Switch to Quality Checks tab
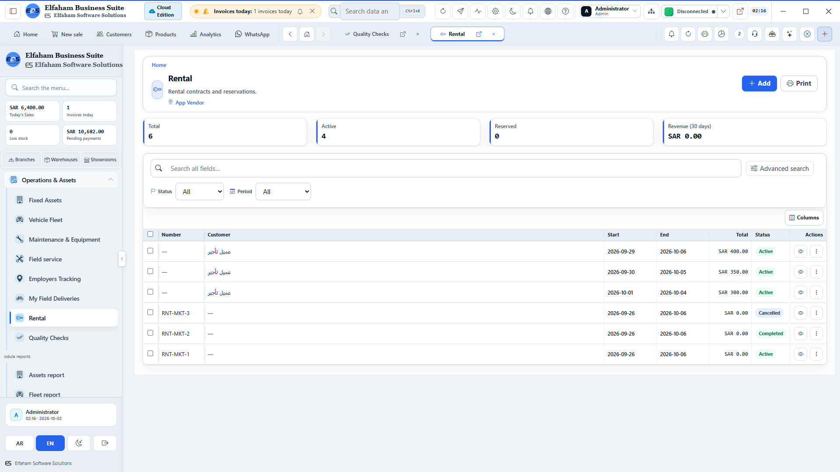This screenshot has width=840, height=472. 371,34
